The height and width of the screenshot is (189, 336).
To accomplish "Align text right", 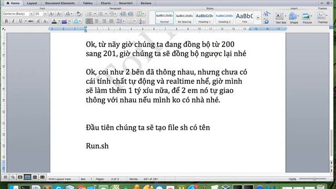I will (x=104, y=21).
